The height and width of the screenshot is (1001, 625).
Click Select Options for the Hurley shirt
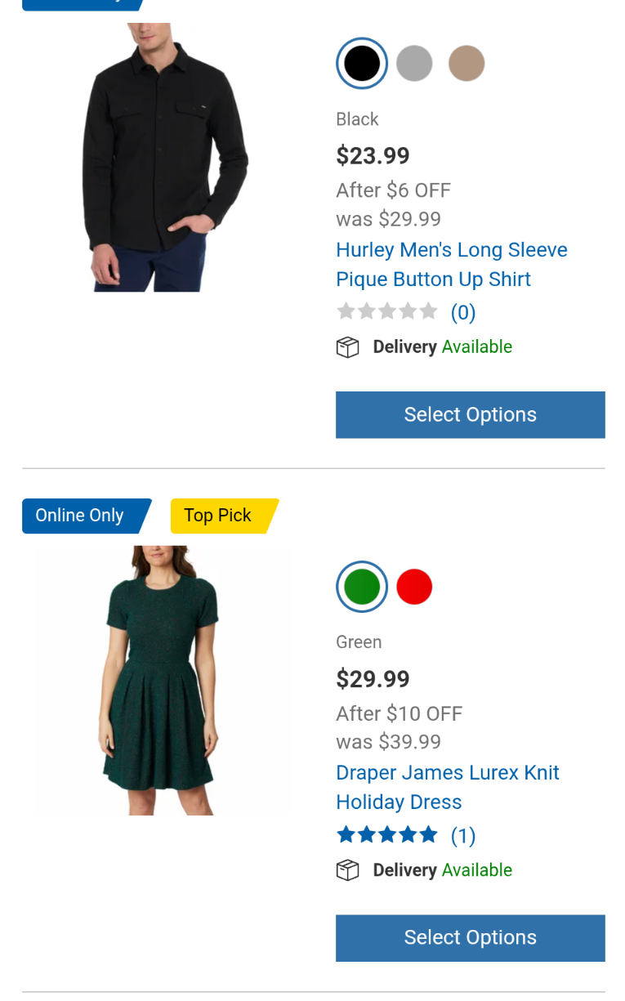point(470,414)
